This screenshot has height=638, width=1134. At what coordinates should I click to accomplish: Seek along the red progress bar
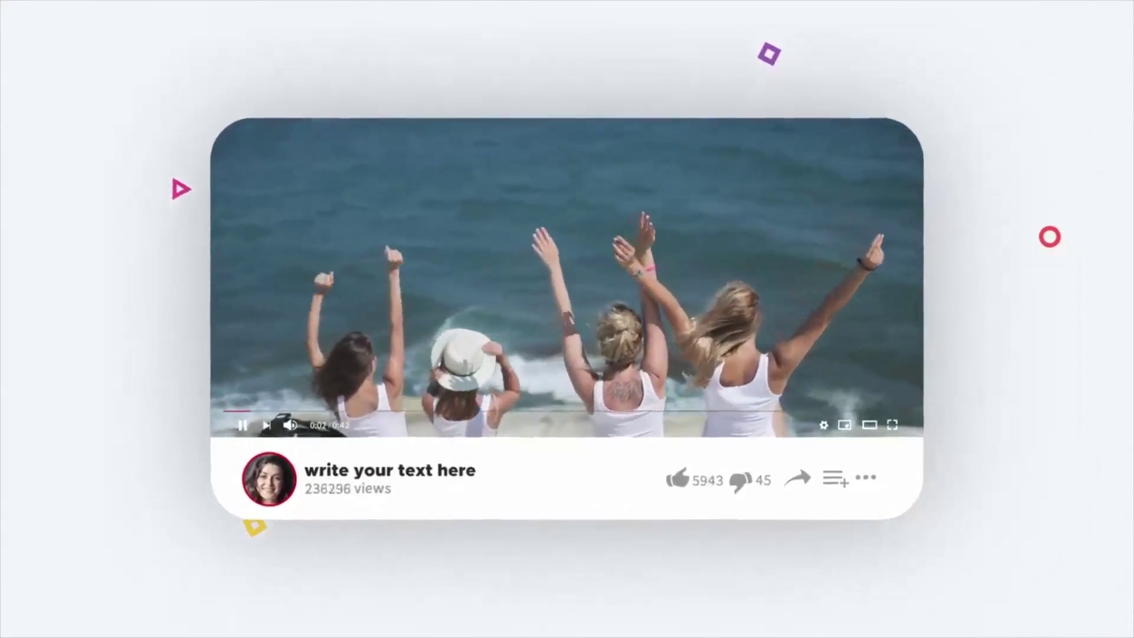click(236, 411)
